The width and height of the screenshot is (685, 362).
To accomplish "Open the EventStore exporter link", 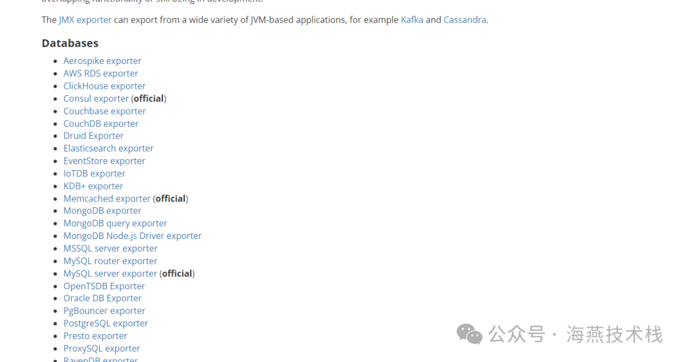I will click(x=104, y=161).
